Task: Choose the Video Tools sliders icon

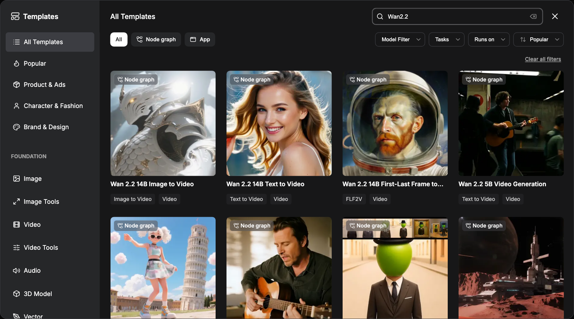Action: click(x=16, y=248)
